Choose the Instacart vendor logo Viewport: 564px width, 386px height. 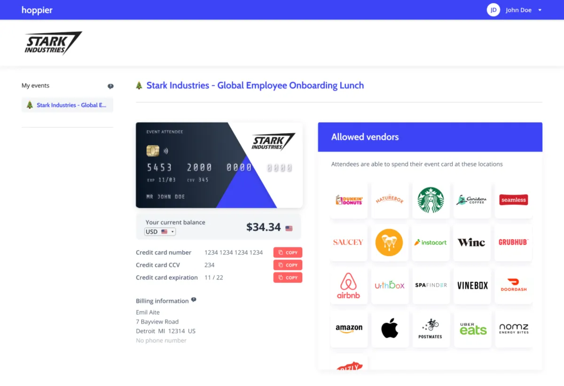coord(431,242)
